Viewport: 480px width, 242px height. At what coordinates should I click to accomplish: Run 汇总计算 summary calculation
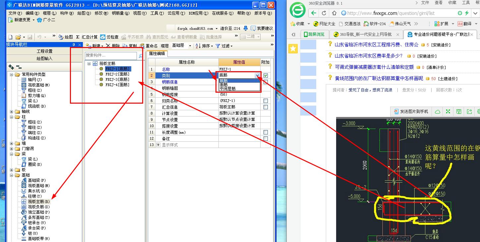coord(87,37)
